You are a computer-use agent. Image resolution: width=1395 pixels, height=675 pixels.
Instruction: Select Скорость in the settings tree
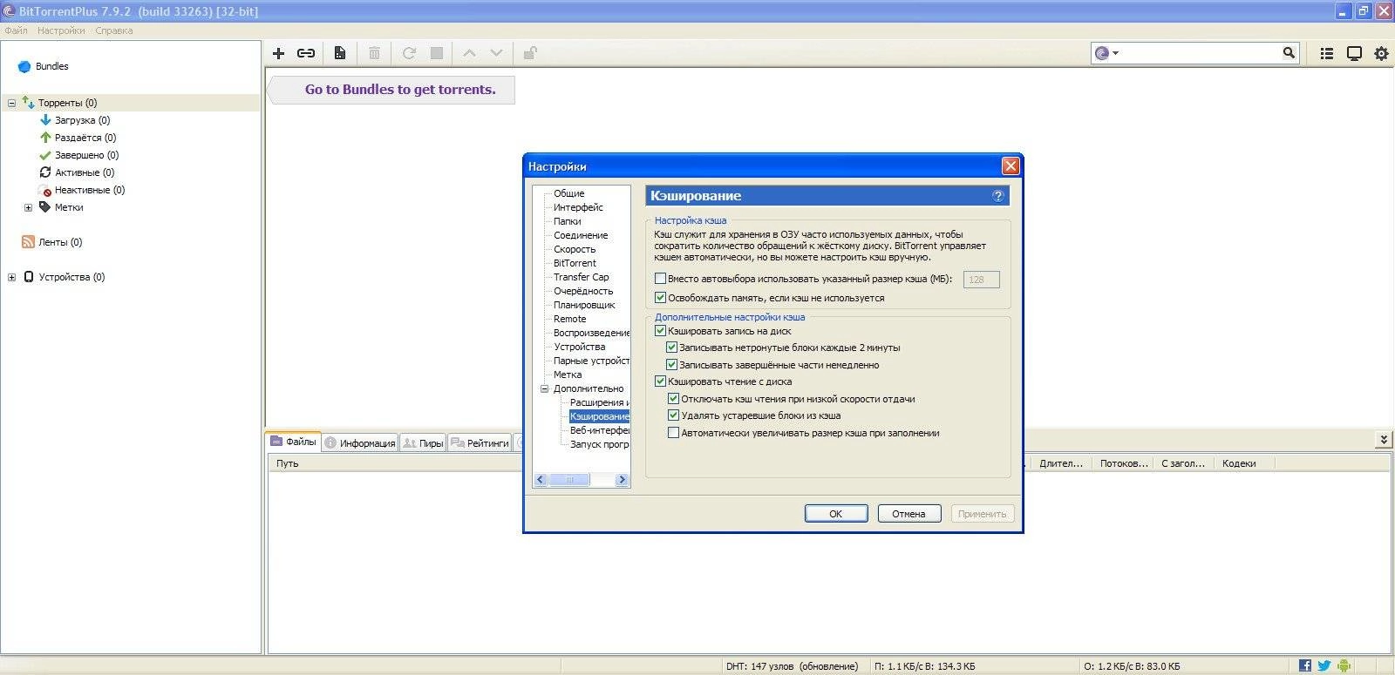pyautogui.click(x=575, y=249)
